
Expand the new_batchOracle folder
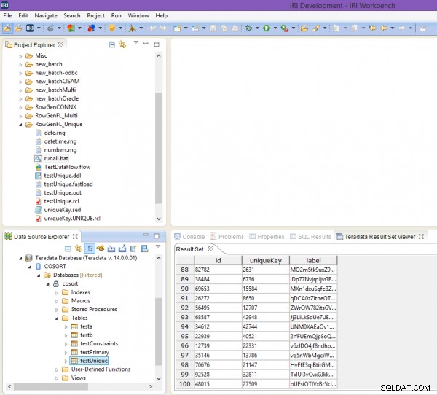pos(20,99)
